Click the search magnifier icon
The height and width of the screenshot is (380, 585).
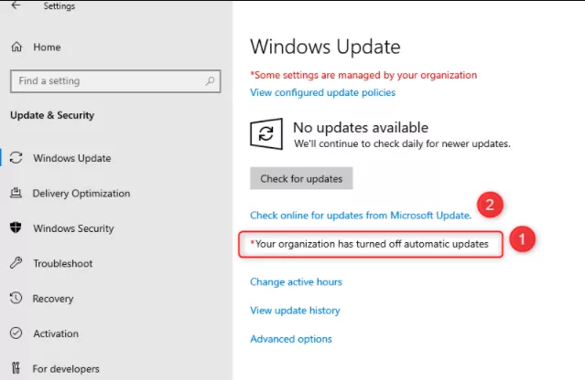pos(210,80)
